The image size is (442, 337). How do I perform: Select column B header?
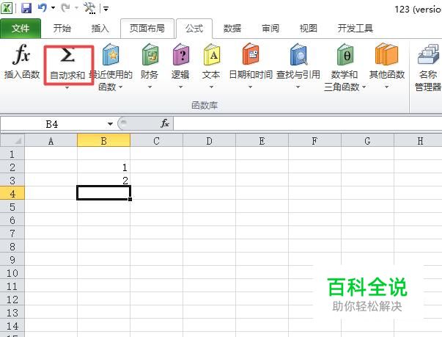coord(104,140)
